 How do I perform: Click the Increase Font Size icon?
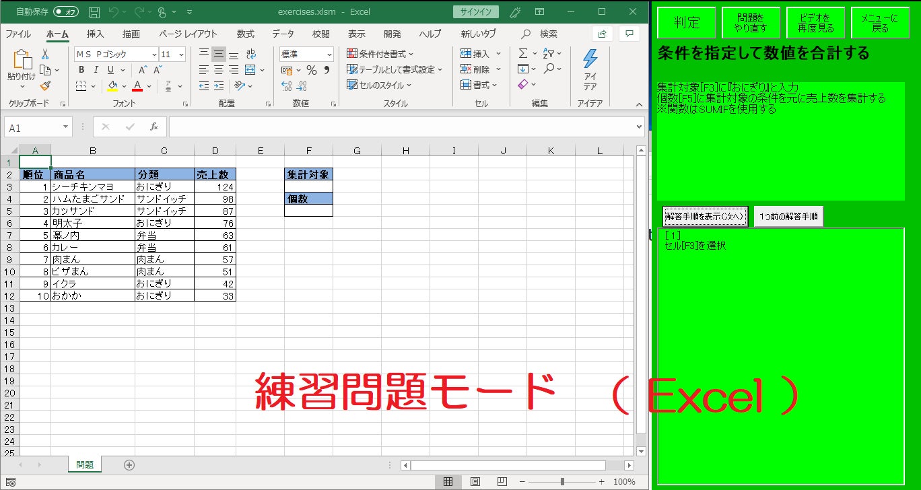tap(143, 70)
